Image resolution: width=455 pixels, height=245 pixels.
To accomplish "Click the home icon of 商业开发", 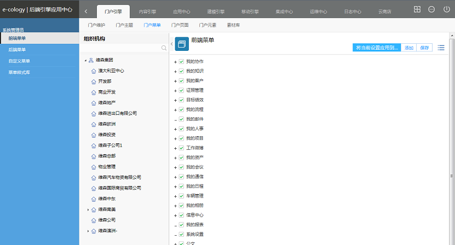I will (x=94, y=92).
